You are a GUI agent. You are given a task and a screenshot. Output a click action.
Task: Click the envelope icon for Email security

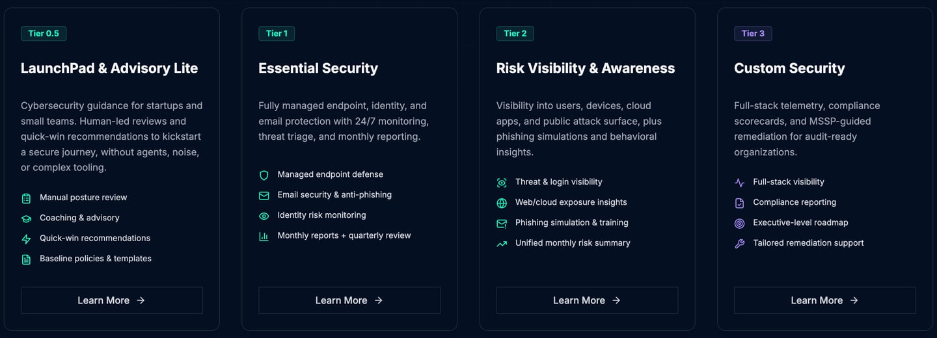click(x=264, y=195)
